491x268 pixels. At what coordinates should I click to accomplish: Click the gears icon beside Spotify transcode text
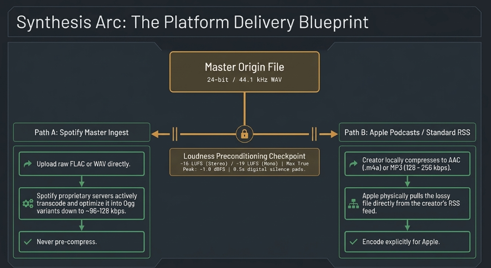[x=28, y=204]
